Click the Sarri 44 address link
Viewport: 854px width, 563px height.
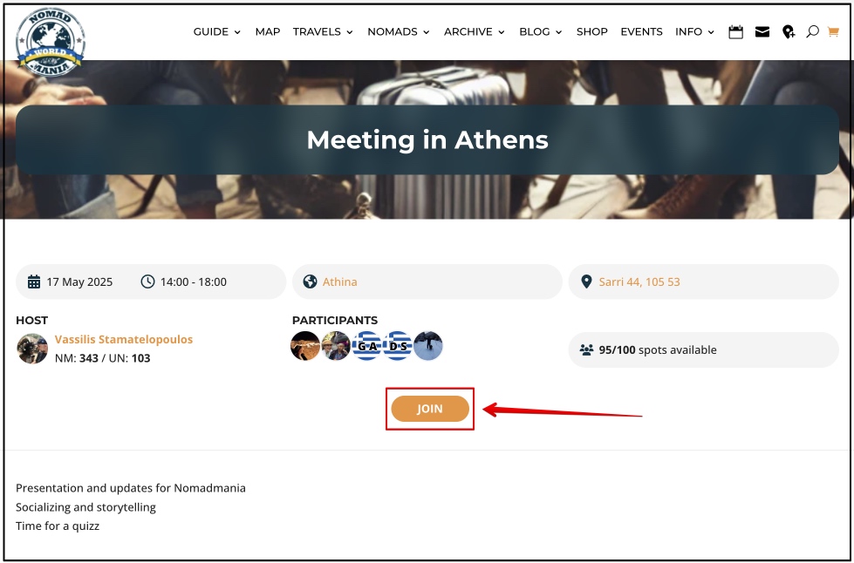click(639, 282)
